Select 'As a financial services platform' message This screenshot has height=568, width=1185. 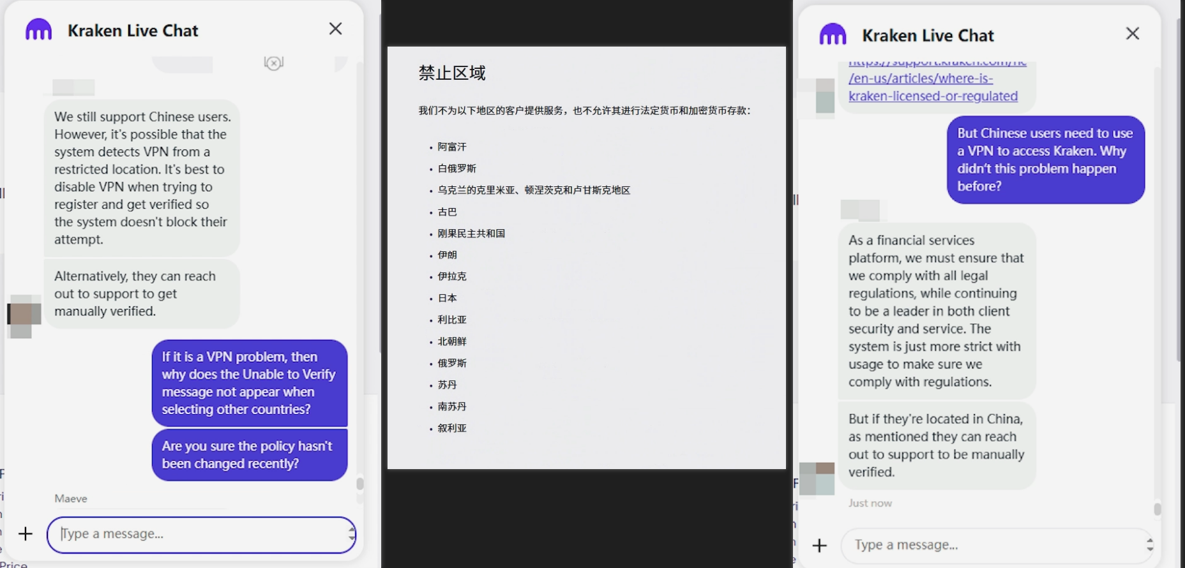pos(937,311)
